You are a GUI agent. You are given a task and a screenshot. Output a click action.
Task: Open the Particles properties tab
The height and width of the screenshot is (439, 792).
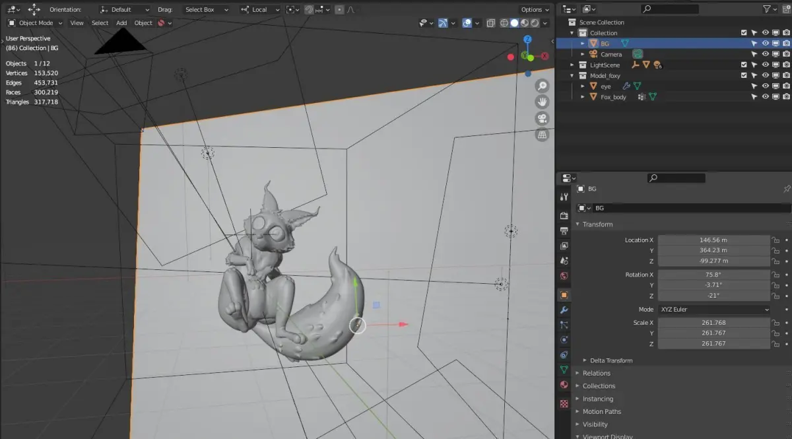[564, 325]
